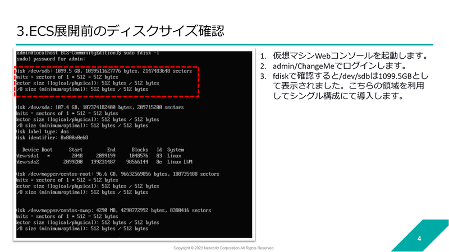Screen dimensions: 449x252
Task: Click the slide title "3.ECS展開前のディスクサイズ確認"
Action: pyautogui.click(x=120, y=31)
